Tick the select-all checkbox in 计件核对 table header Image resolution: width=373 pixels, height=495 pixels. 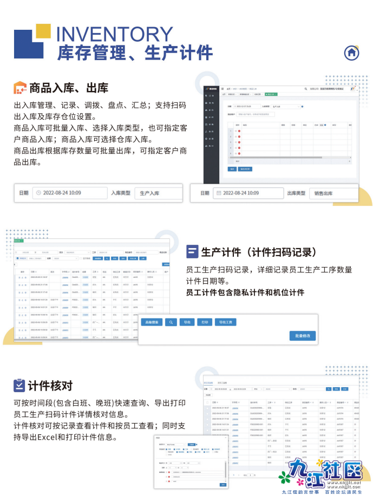click(x=207, y=402)
